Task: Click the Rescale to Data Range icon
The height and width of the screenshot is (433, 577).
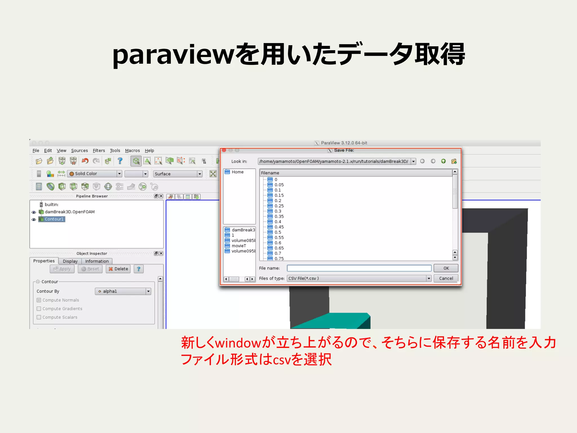Action: click(61, 174)
